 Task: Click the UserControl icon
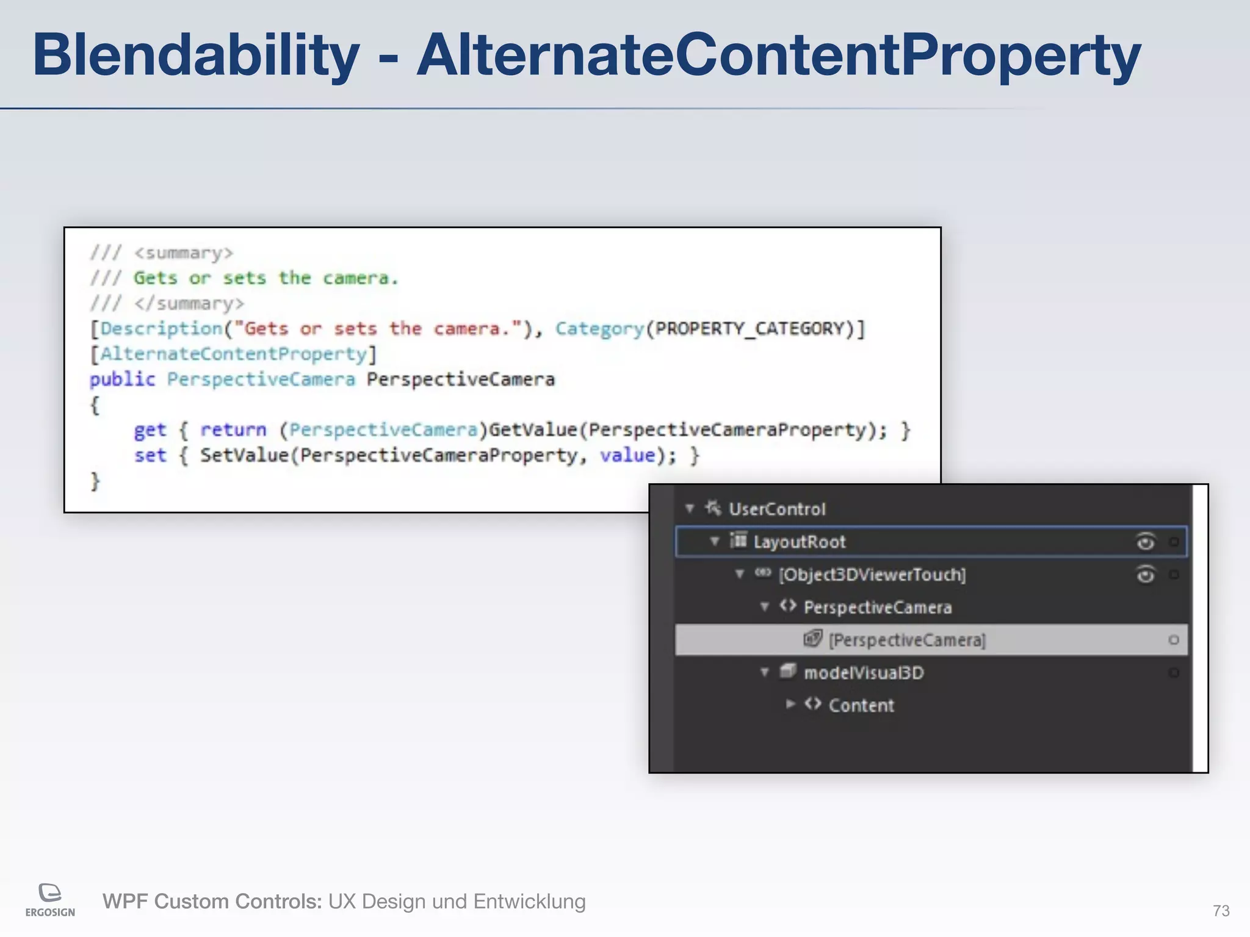point(713,508)
